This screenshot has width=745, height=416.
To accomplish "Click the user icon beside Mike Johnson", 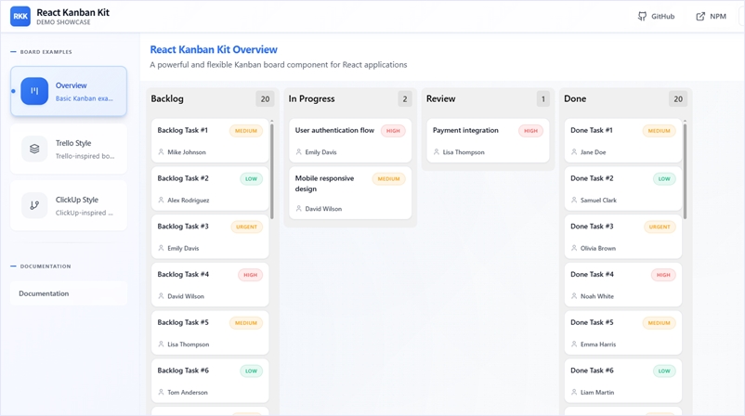I will 161,152.
